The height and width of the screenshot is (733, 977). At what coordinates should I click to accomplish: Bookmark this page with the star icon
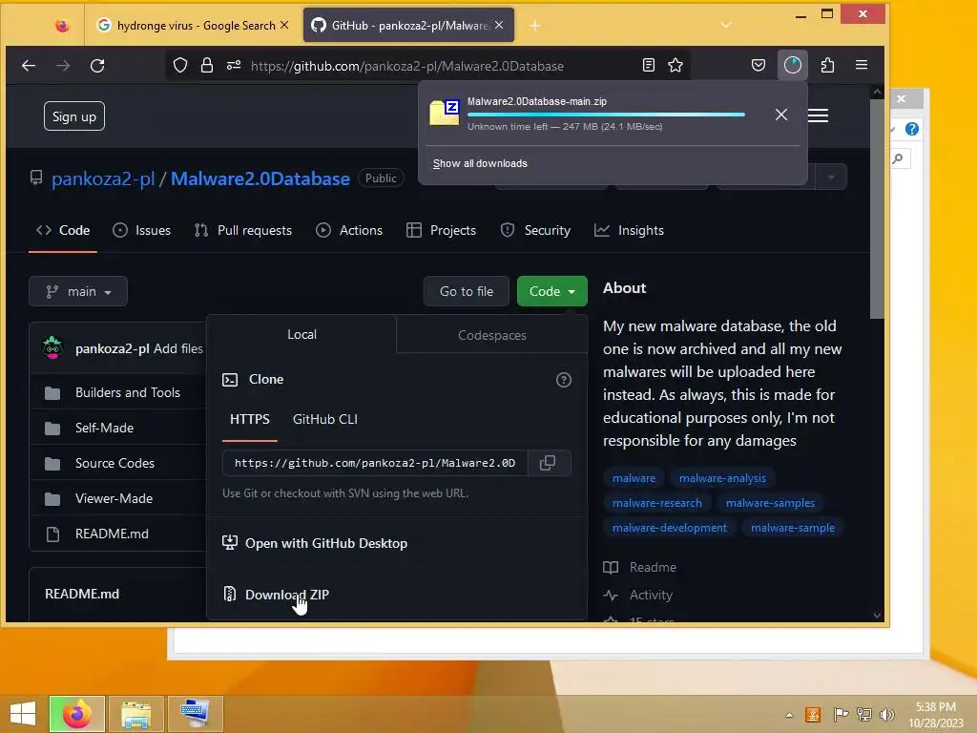point(676,66)
